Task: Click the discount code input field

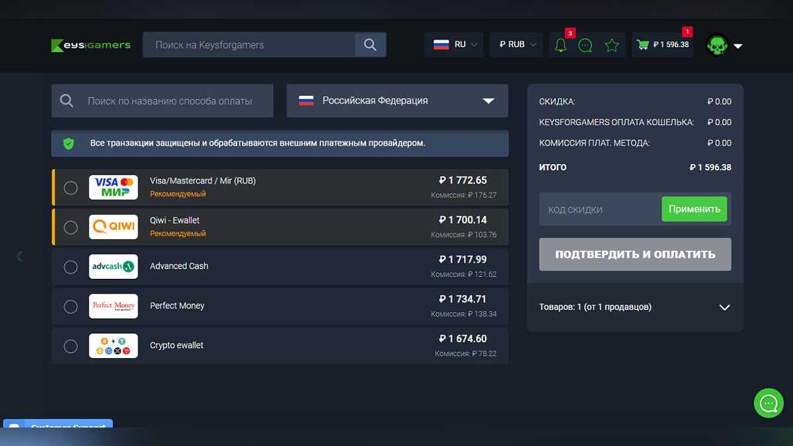Action: tap(598, 210)
